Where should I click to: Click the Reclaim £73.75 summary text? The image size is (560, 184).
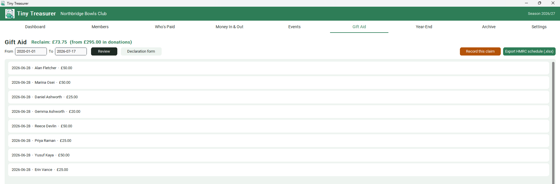[x=82, y=42]
